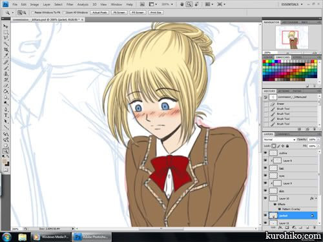Select the Zoom tool in toolbox
Screen dimensions: 323x242
tap(6, 151)
